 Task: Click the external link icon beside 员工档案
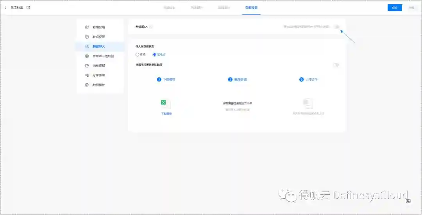point(28,8)
